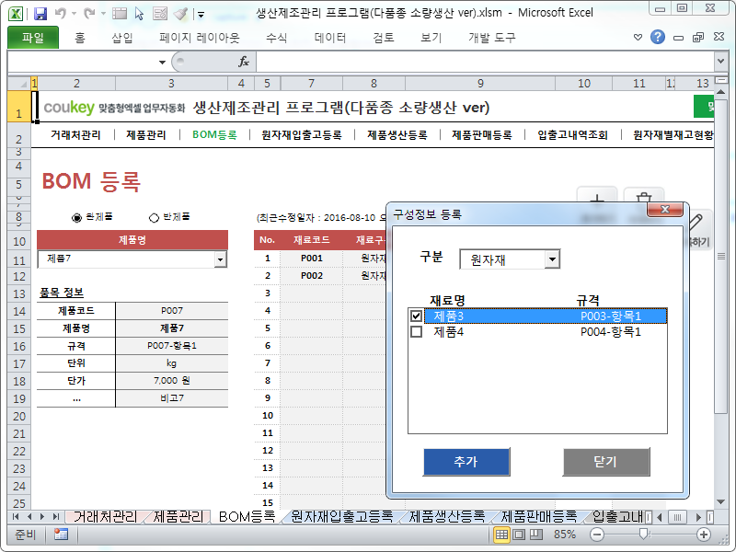Viewport: 736px width, 552px height.
Task: Click the format painter brush icon
Action: (180, 14)
